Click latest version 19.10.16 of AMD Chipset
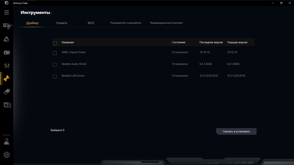The image size is (294, 165). pyautogui.click(x=205, y=52)
